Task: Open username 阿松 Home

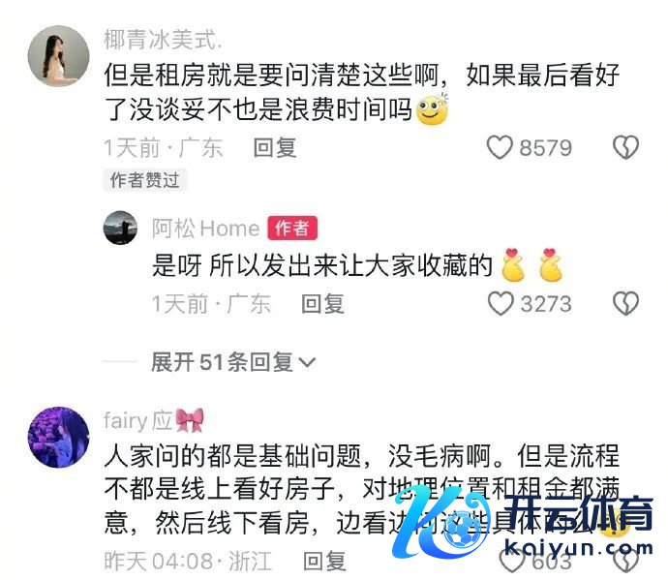Action: 206,228
